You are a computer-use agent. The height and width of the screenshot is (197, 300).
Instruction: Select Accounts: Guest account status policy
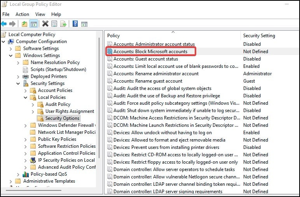coord(145,59)
